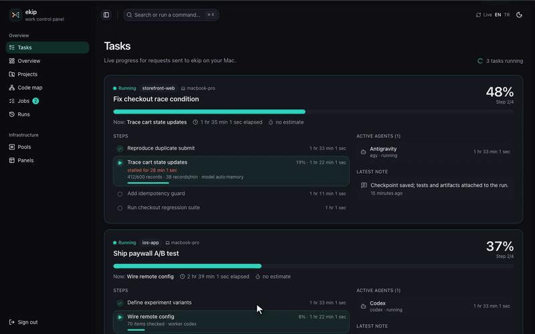Click the Jobs checklist icon
The image size is (535, 334).
(x=12, y=101)
